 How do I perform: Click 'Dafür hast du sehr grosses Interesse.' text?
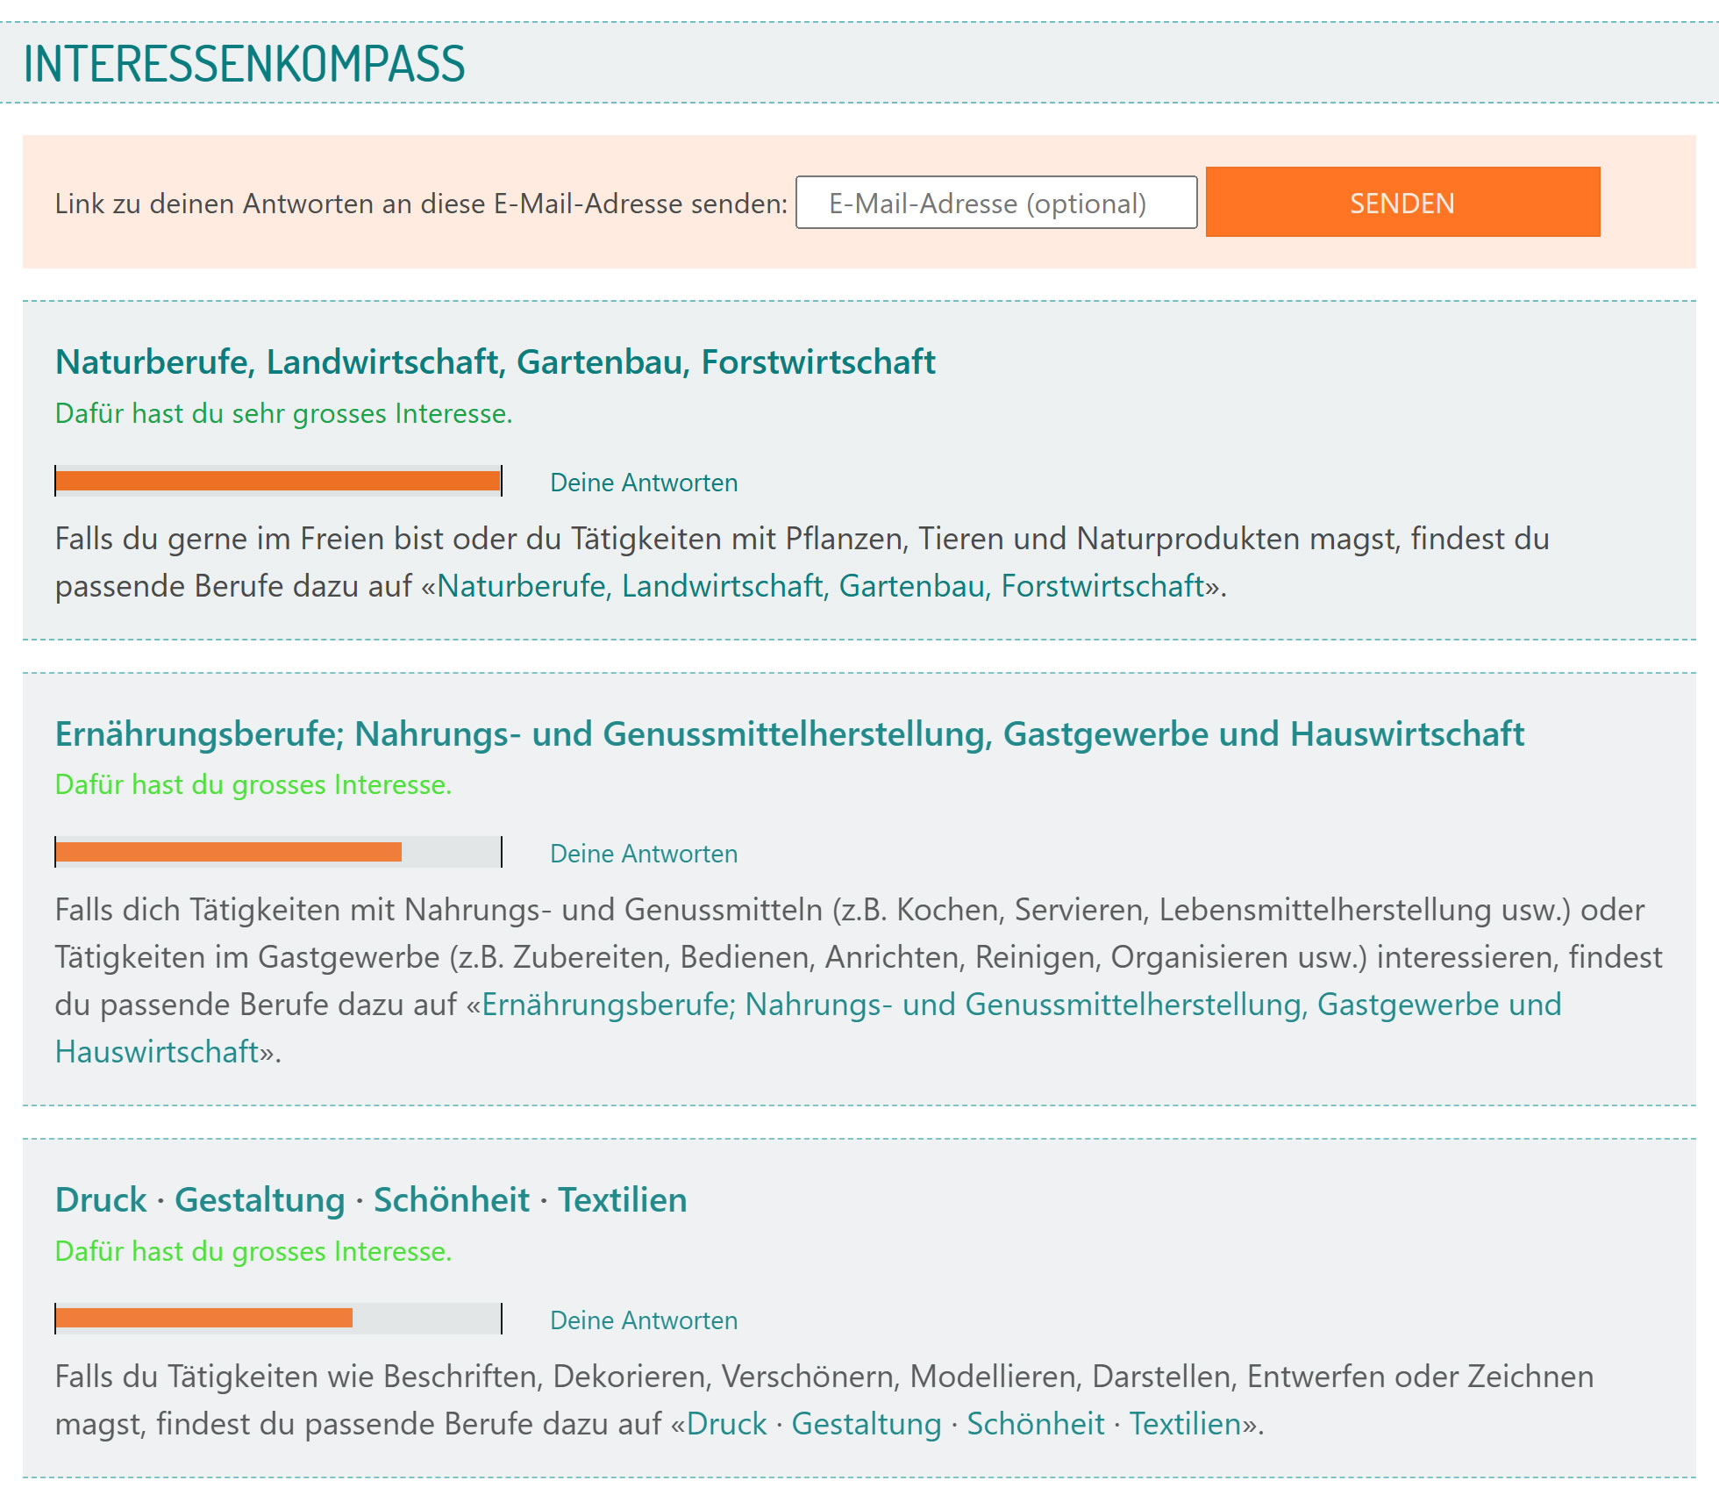click(283, 413)
